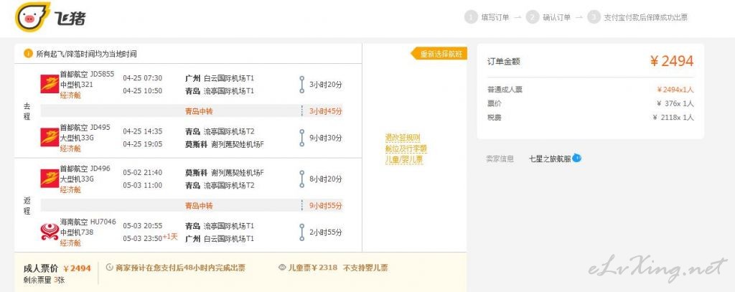Click clock icon near 48小时 ticketing notice
The width and height of the screenshot is (735, 292).
[110, 268]
